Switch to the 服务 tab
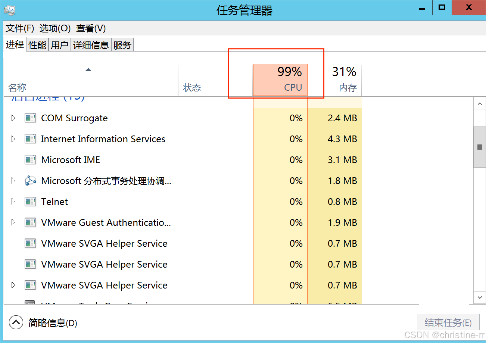486x343 pixels. 122,45
